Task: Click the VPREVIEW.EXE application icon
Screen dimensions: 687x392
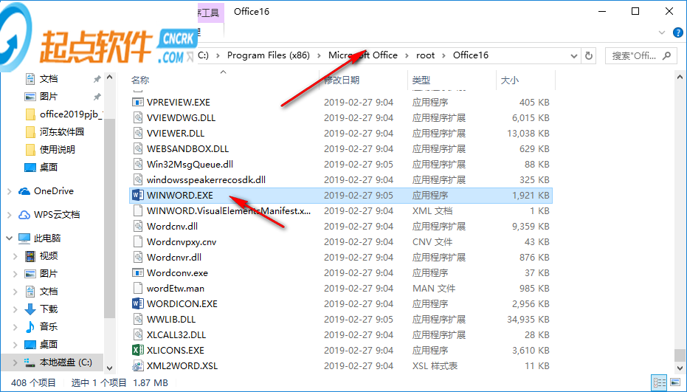Action: tap(138, 102)
